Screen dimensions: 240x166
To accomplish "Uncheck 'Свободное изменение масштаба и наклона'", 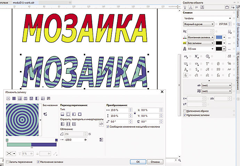I will pyautogui.click(x=107, y=127).
